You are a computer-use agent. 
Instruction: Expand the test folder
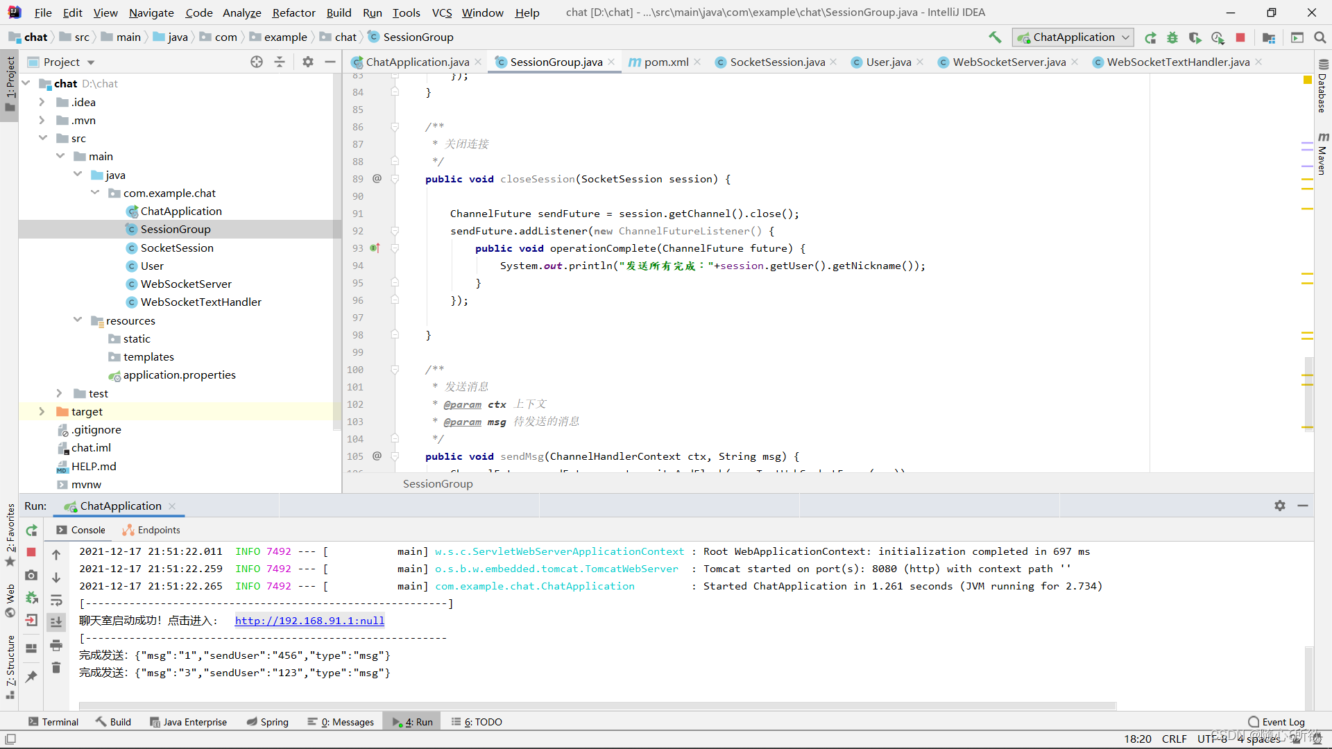59,393
